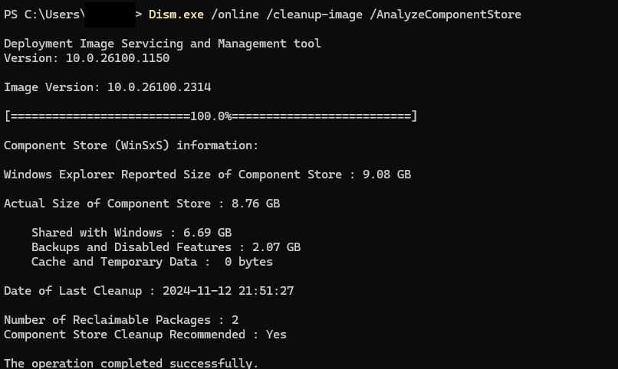618x369 pixels.
Task: Click the Deployment Image Servicing tool line
Action: (x=163, y=44)
